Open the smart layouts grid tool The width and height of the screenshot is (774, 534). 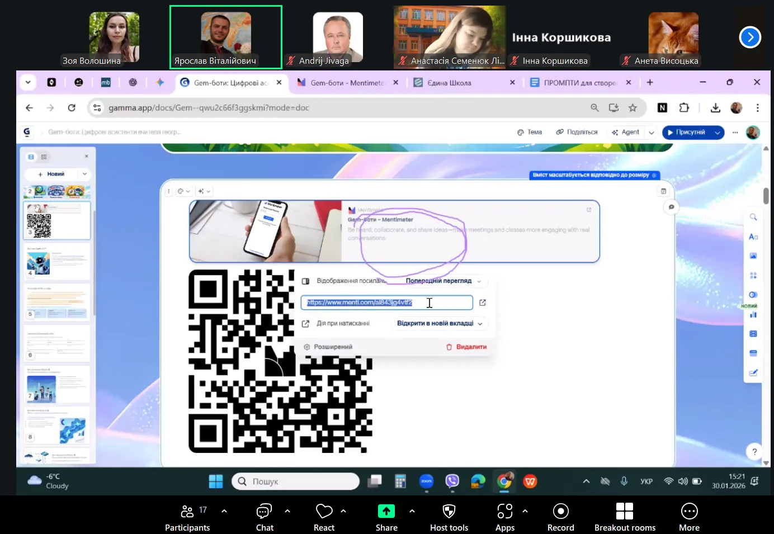click(753, 276)
